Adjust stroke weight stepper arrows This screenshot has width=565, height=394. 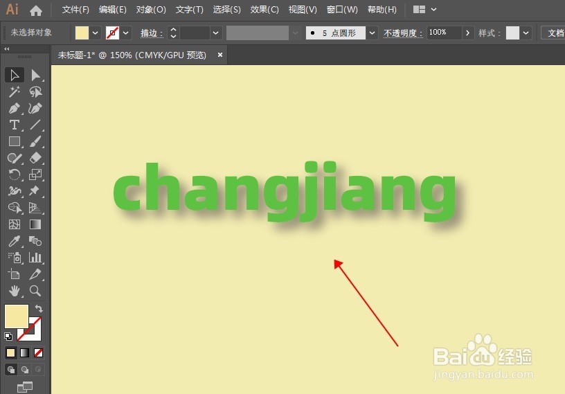coord(173,33)
